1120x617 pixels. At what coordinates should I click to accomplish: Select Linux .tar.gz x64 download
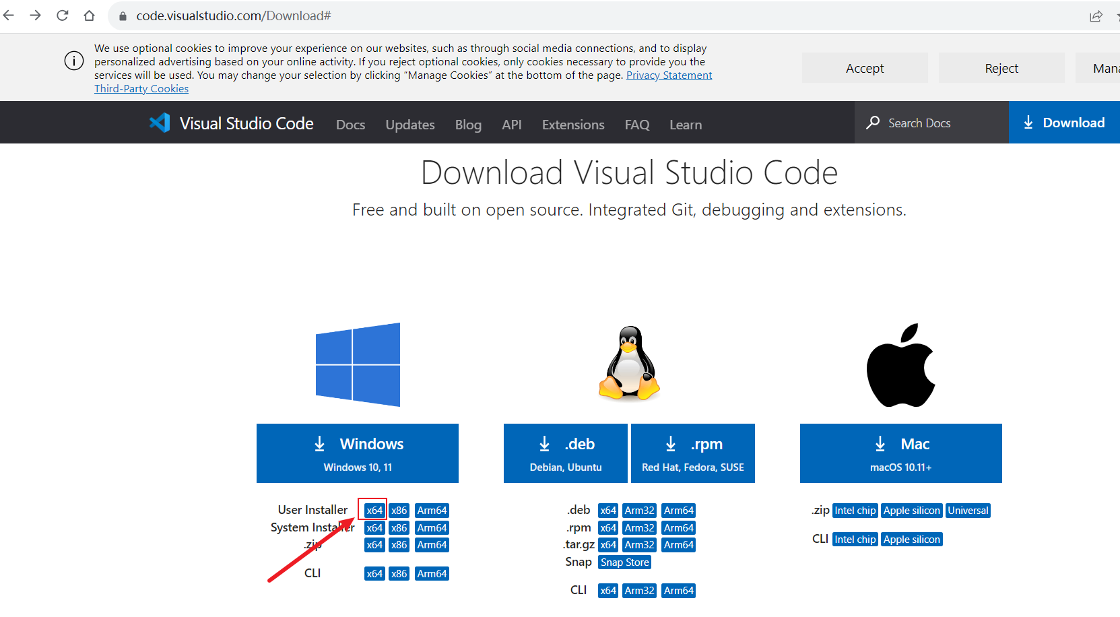(x=608, y=545)
